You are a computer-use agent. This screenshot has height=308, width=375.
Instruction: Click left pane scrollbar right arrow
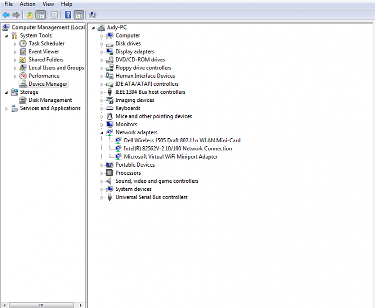point(81,305)
